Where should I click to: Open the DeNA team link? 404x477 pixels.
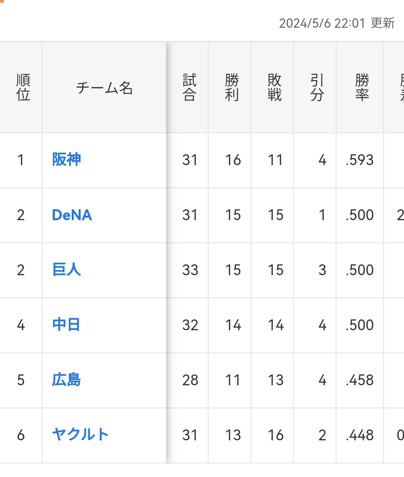72,215
